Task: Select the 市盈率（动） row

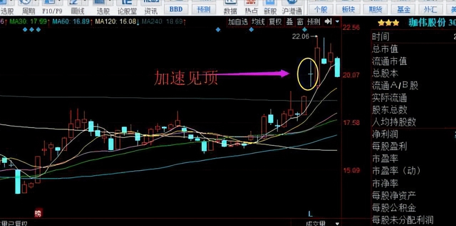Action: click(x=414, y=171)
